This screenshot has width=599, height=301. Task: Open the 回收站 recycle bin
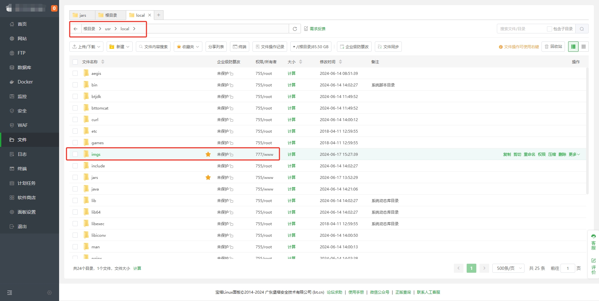point(553,47)
